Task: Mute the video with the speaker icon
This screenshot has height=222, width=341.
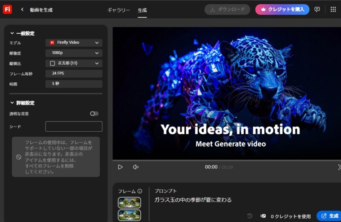Action: (136, 167)
